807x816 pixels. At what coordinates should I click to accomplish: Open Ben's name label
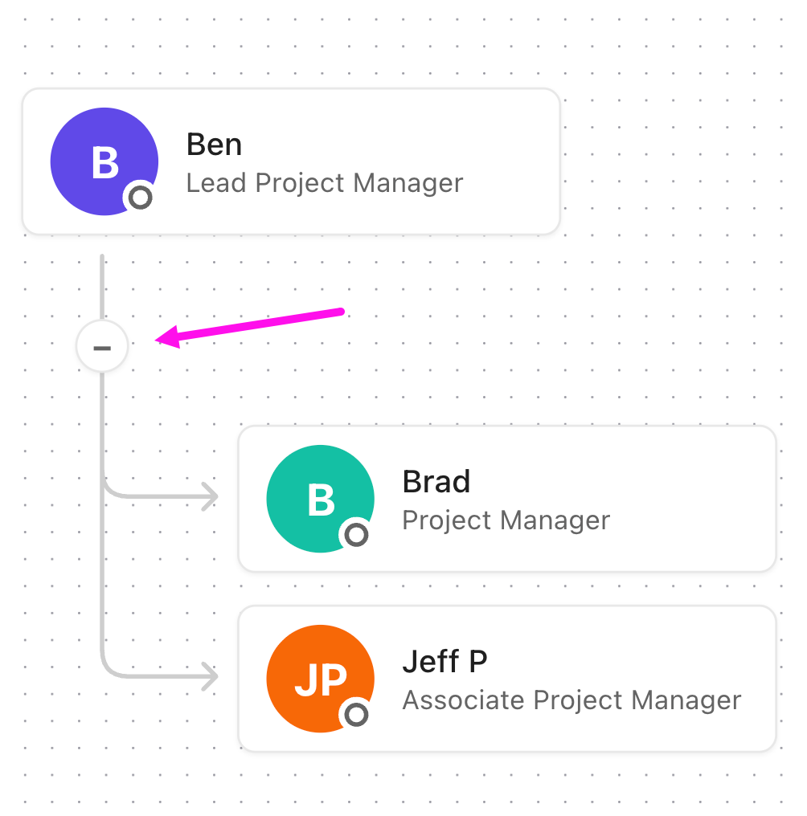[x=214, y=144]
